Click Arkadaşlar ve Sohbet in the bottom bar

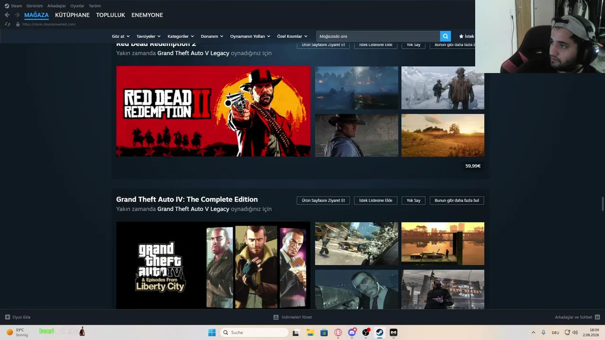pyautogui.click(x=573, y=317)
